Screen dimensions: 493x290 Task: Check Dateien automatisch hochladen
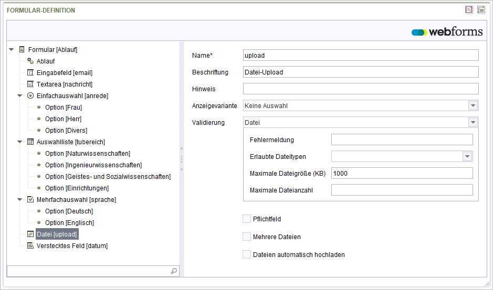[247, 254]
